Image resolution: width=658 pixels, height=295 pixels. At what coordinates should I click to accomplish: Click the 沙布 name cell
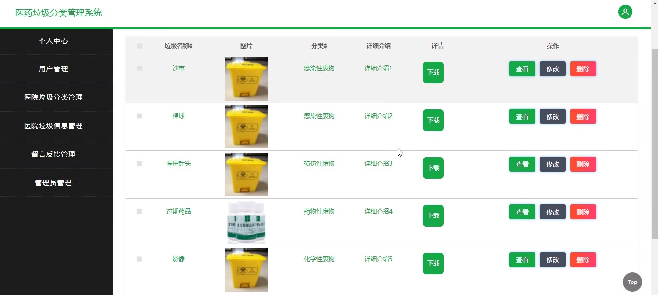pyautogui.click(x=178, y=68)
